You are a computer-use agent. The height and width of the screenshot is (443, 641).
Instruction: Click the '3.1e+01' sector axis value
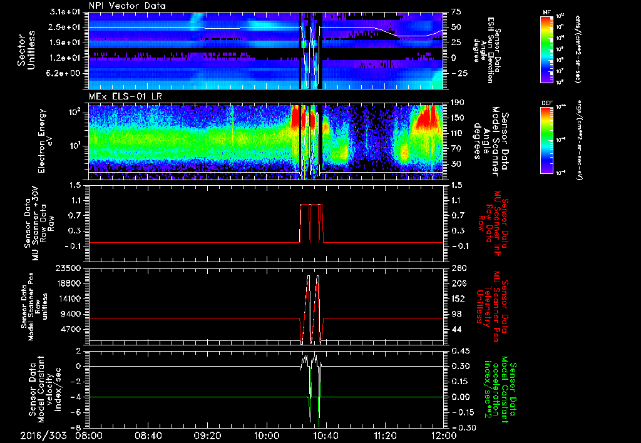[x=65, y=13]
